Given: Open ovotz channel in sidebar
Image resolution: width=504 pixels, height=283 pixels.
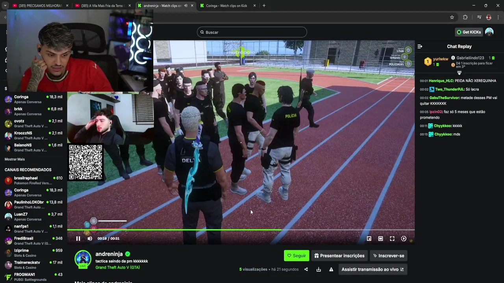Looking at the screenshot, I should coord(33,123).
